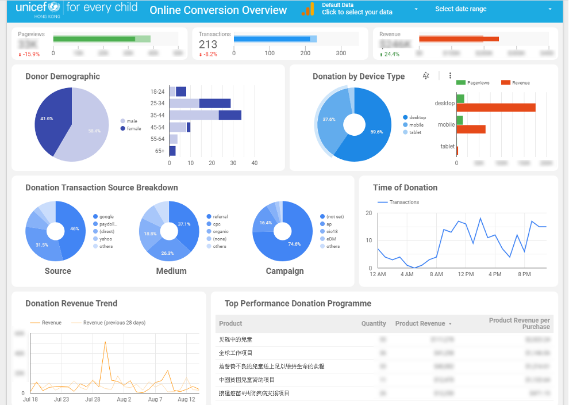Click the 37.6% mobile donut slice

point(329,120)
